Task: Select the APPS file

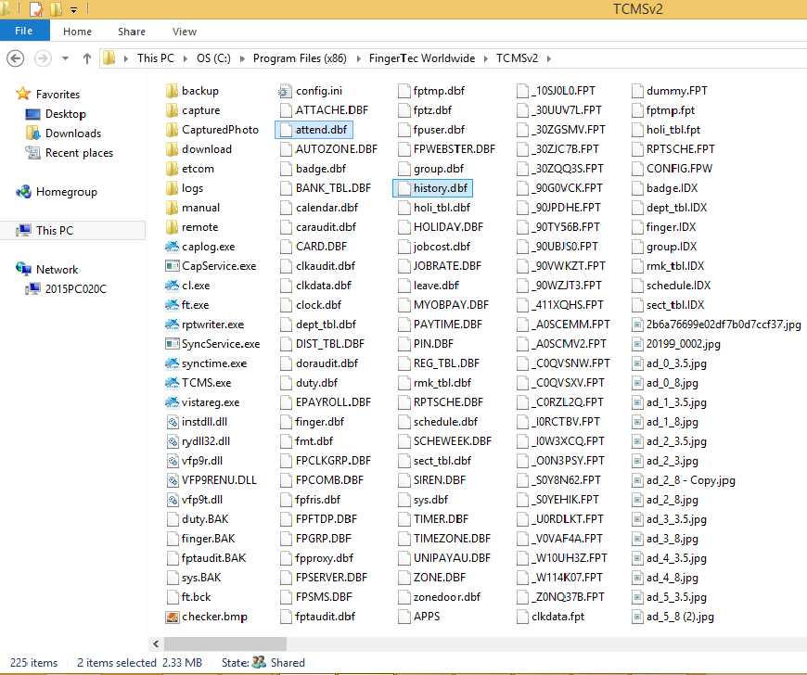Action: [419, 617]
